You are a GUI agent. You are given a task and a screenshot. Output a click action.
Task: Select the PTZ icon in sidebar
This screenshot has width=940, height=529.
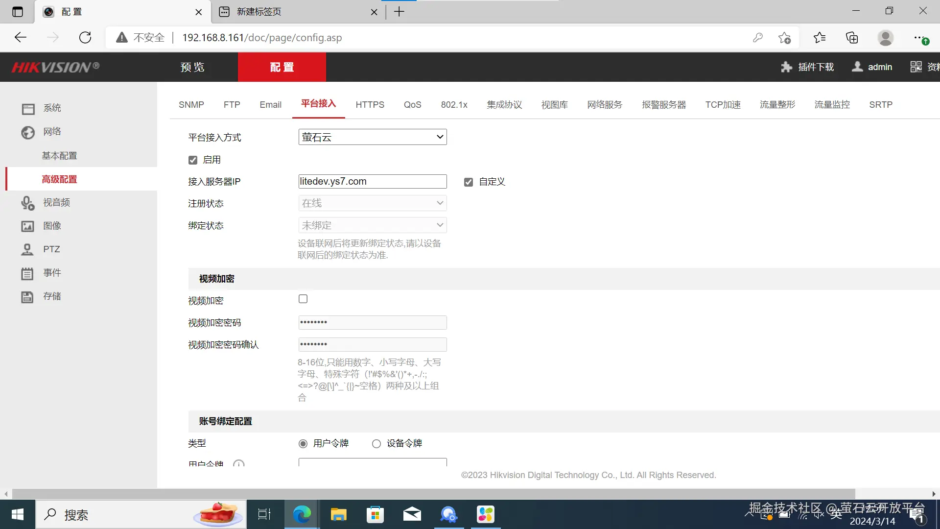[27, 250]
